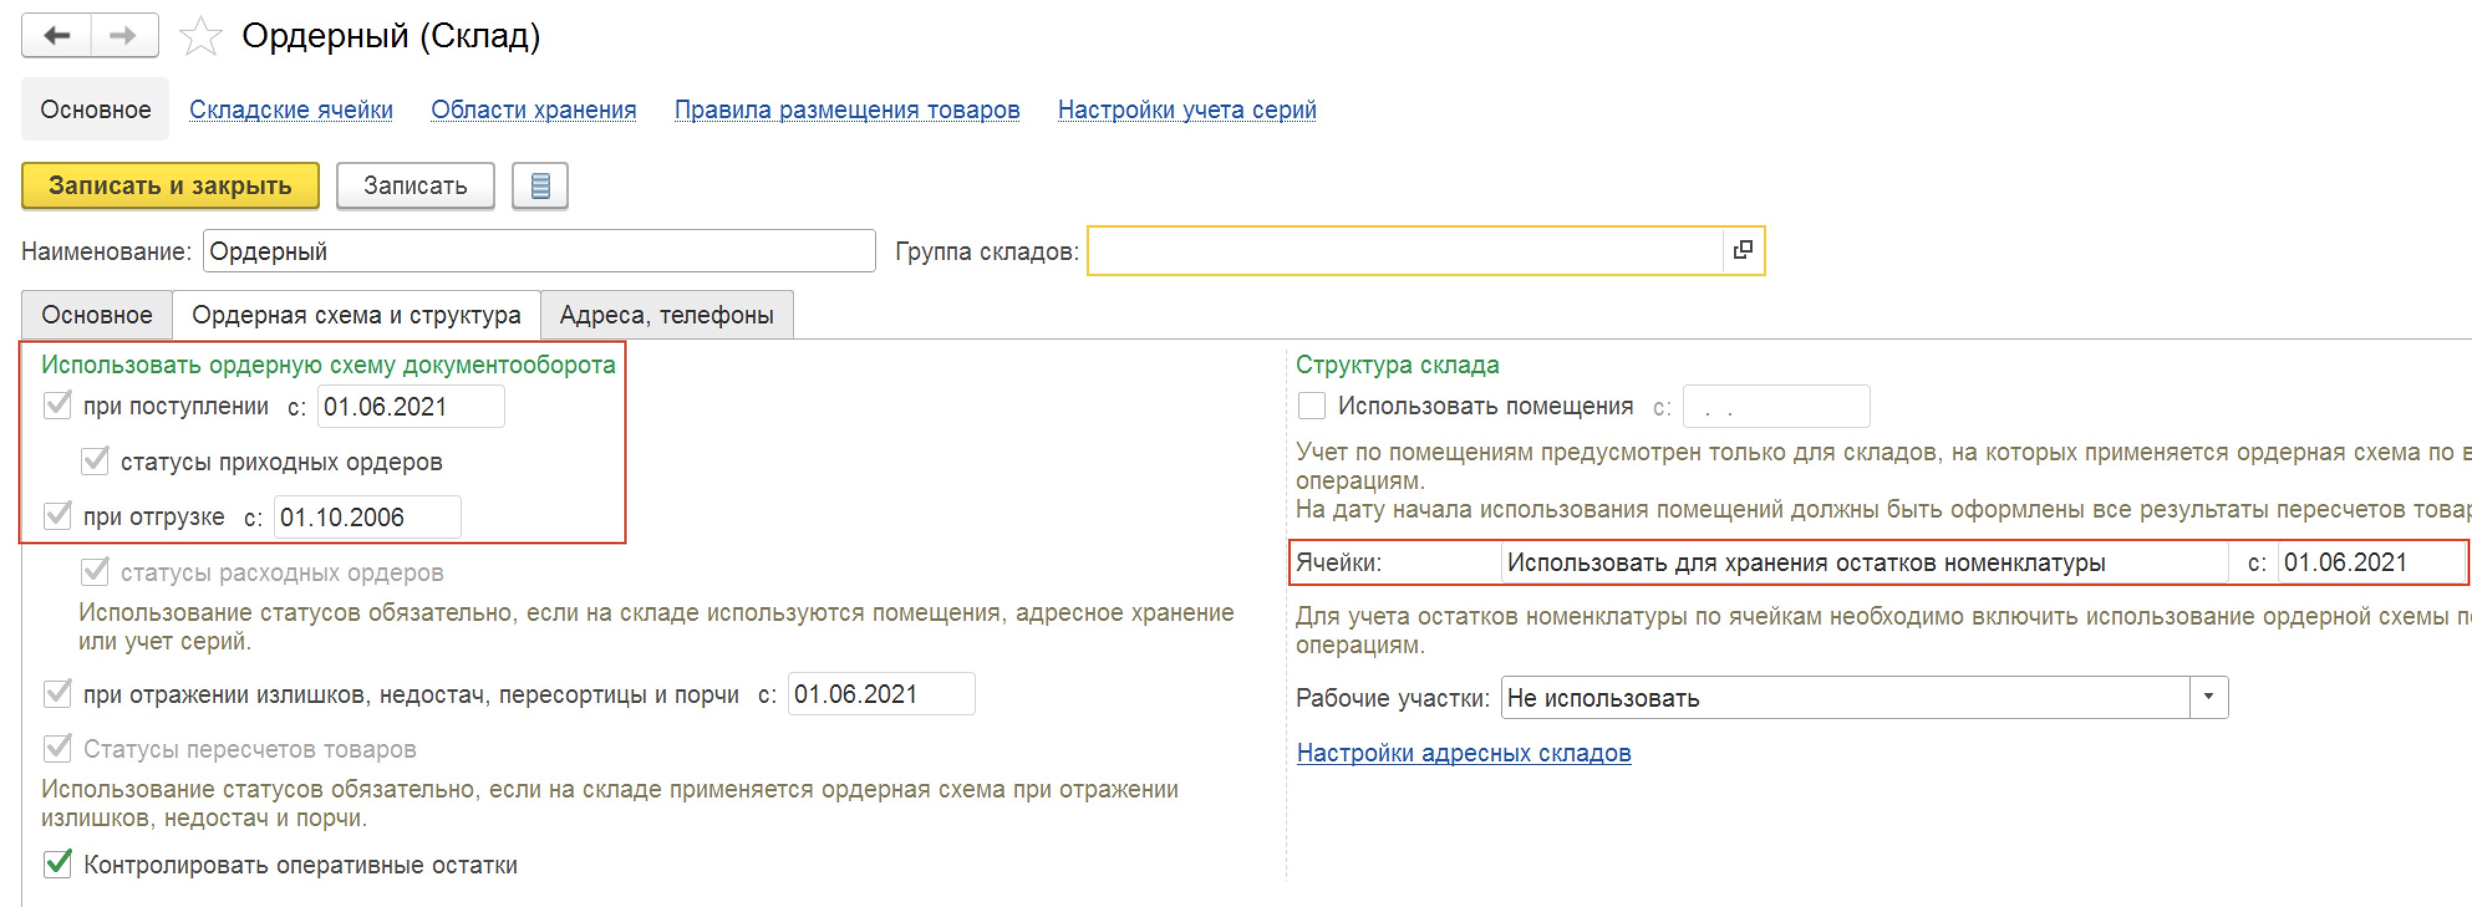Go back with the left arrow button
Image resolution: width=2472 pixels, height=907 pixels.
(x=57, y=35)
